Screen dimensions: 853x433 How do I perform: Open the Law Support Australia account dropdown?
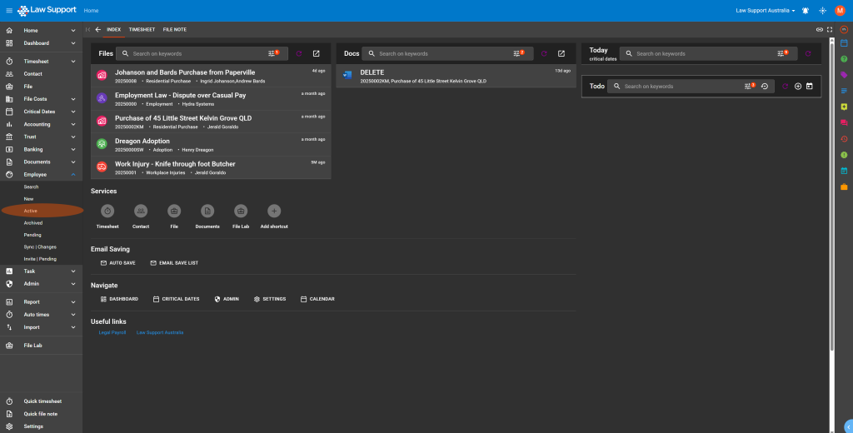[x=765, y=10]
